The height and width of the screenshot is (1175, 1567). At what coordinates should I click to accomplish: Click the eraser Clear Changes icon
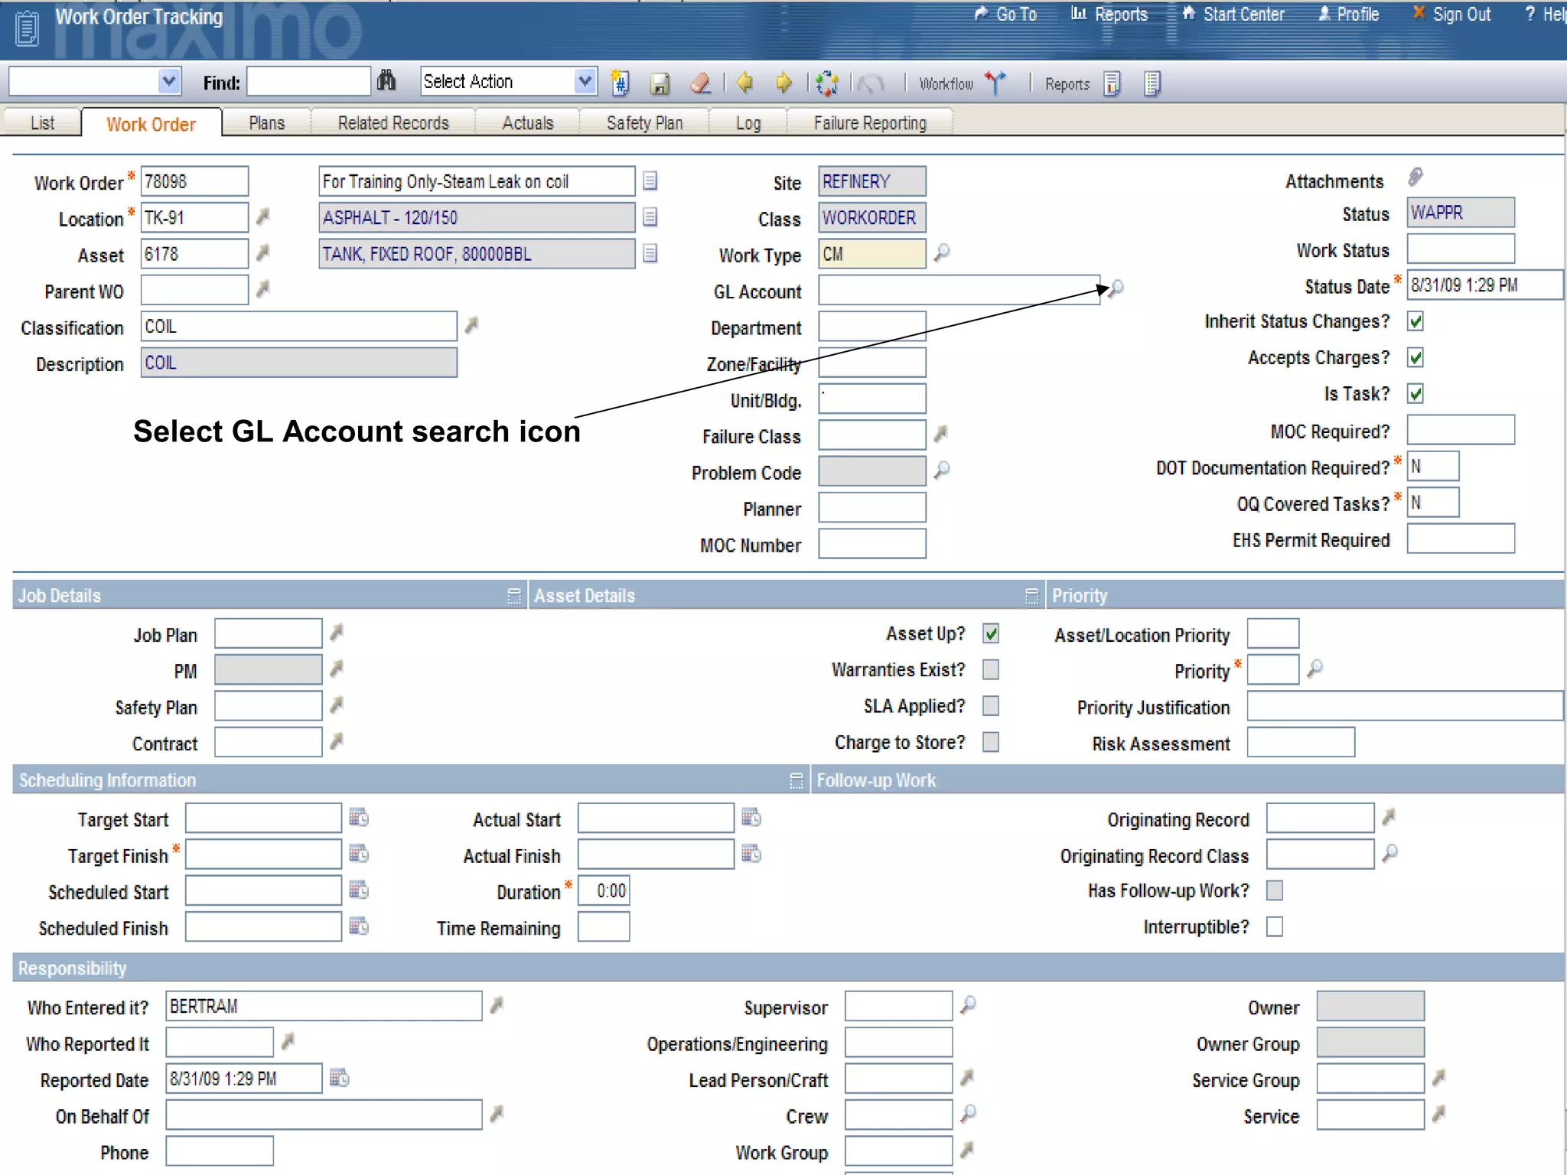point(700,83)
